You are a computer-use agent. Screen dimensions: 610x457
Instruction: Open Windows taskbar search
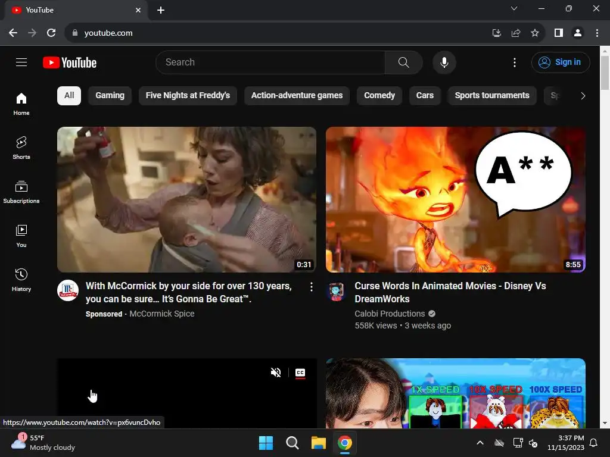[292, 443]
